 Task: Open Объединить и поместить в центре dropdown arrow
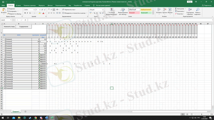tap(87, 13)
